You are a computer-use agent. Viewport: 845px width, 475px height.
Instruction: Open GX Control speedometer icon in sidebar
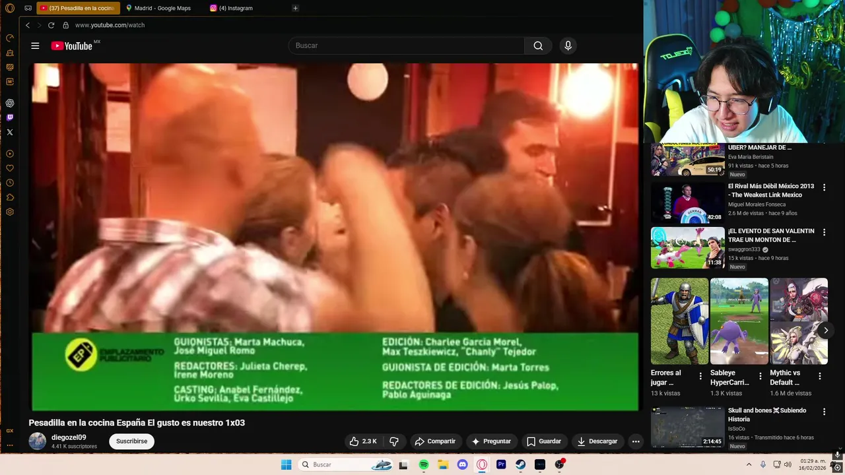[10, 38]
